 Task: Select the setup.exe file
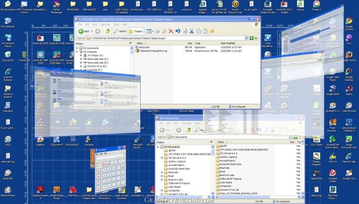click(142, 47)
